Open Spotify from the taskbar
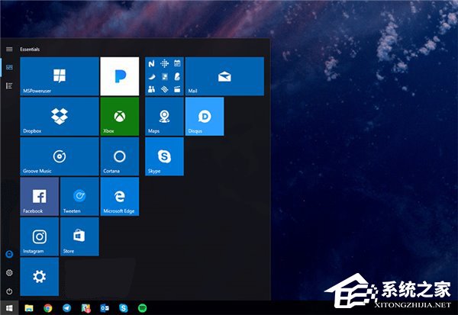Screen dimensions: 458x315 click(x=142, y=308)
